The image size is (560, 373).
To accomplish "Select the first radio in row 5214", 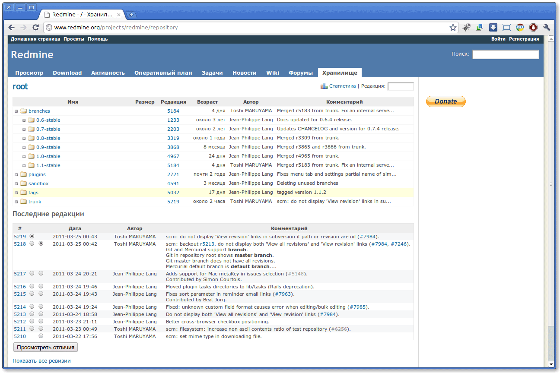I will coord(32,307).
